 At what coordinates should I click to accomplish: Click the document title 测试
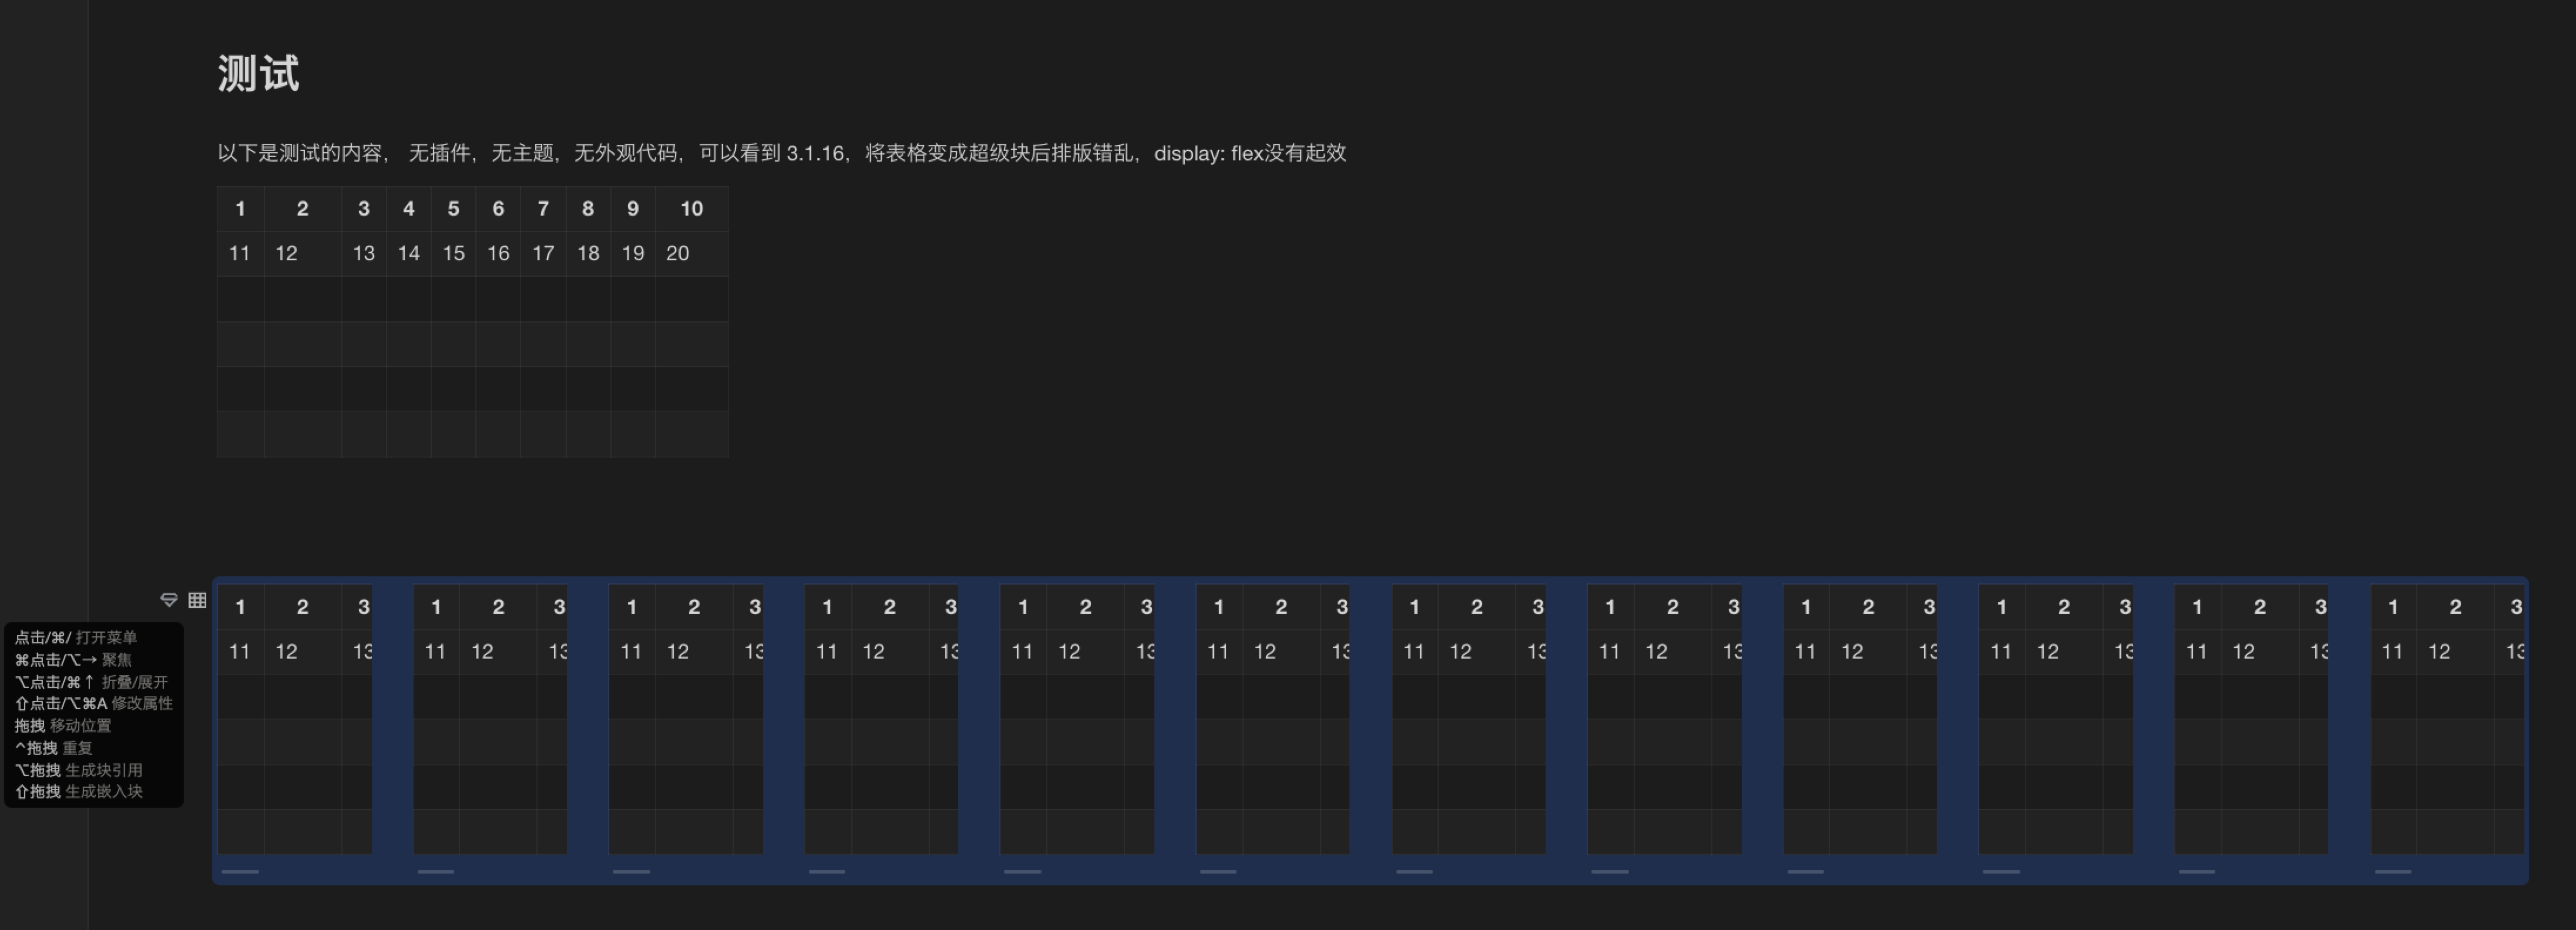258,74
